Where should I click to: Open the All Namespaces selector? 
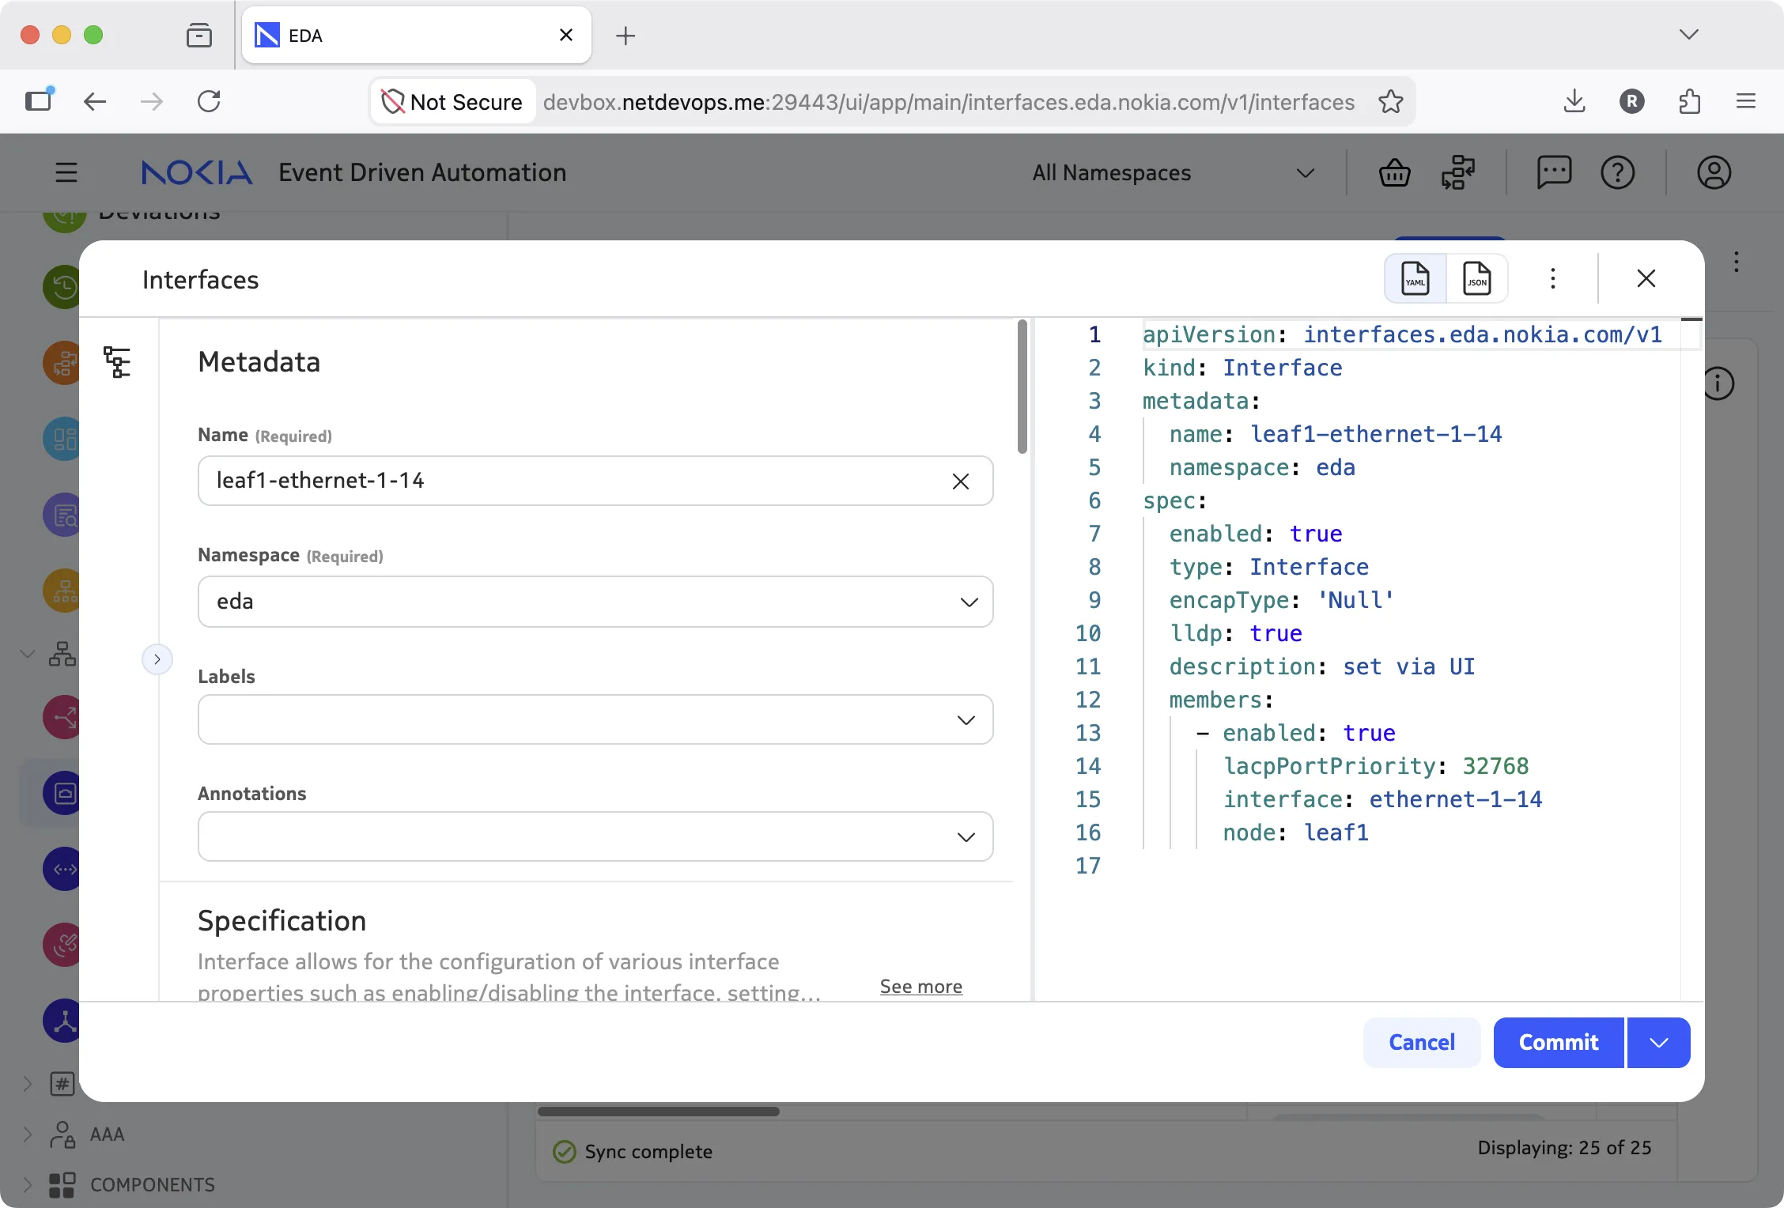1174,172
